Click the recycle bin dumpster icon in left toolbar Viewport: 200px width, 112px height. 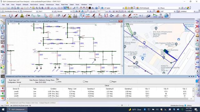pyautogui.click(x=3, y=81)
